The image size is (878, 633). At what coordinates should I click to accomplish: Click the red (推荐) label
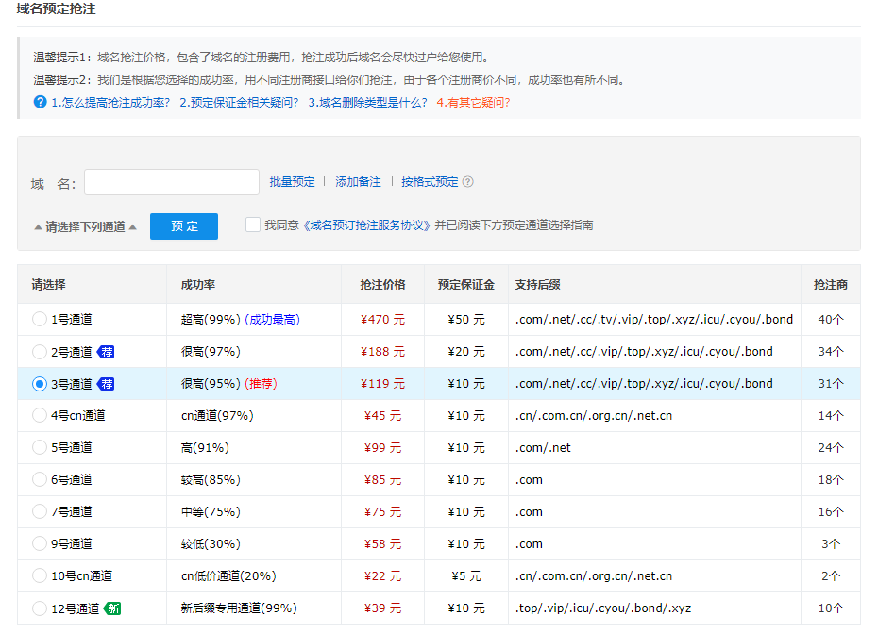point(261,383)
